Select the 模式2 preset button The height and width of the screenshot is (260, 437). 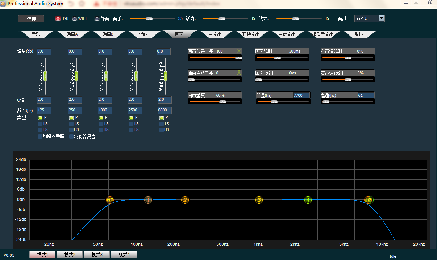pos(70,255)
